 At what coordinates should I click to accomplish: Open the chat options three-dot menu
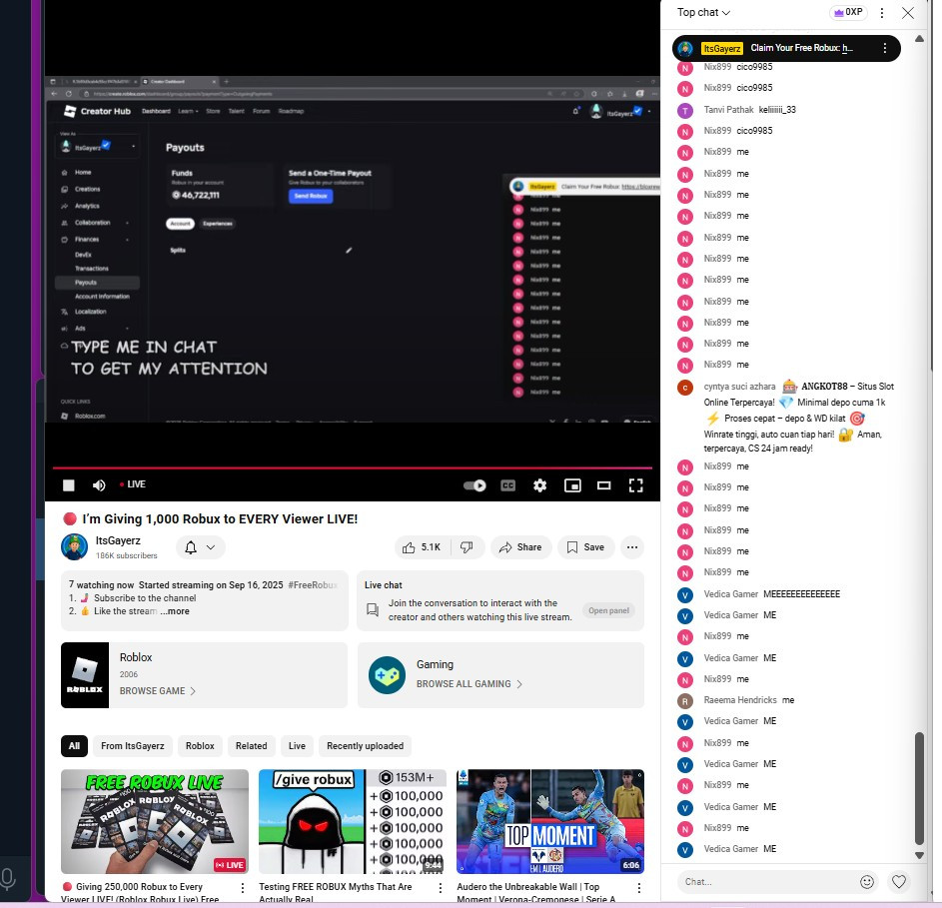coord(882,13)
